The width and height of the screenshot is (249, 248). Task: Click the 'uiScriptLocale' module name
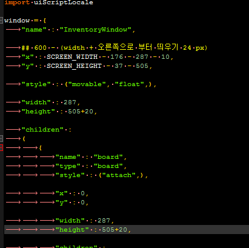[64, 2]
